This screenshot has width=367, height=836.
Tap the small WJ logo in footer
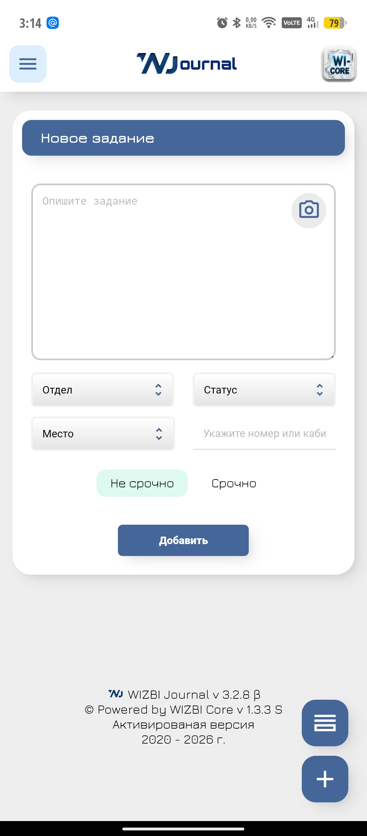coord(116,694)
